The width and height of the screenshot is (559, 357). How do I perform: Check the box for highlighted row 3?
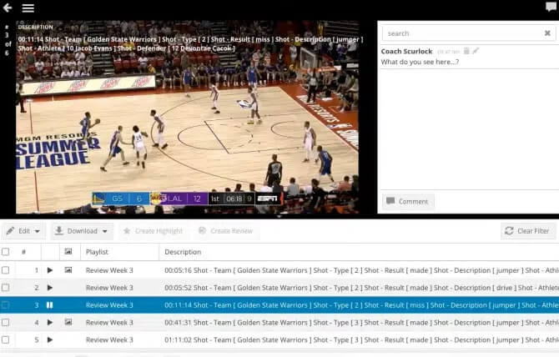pyautogui.click(x=5, y=305)
